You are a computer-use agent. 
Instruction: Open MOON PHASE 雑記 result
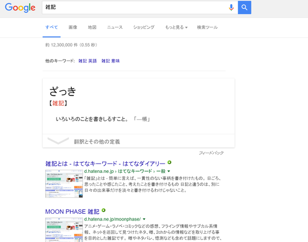(x=72, y=212)
